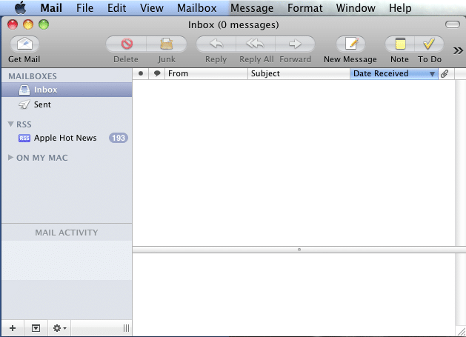Click the 193 unread count badge

[x=119, y=138]
